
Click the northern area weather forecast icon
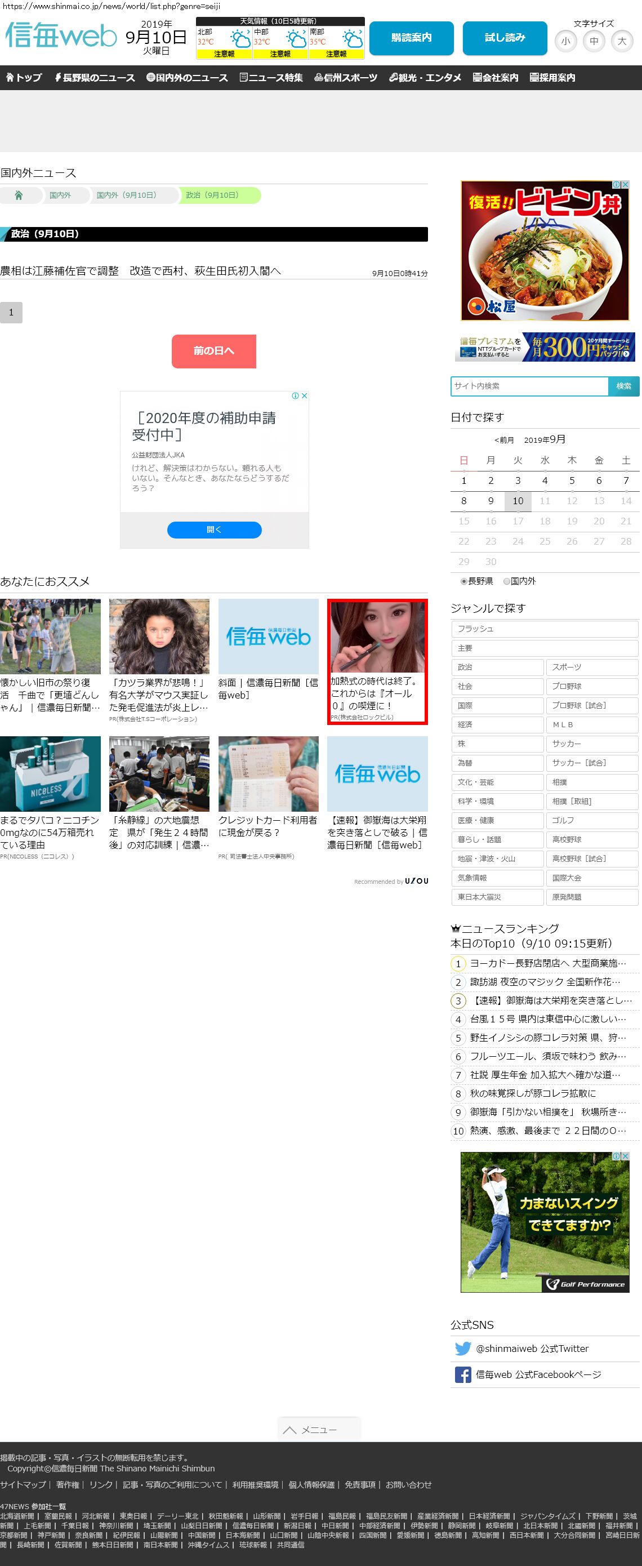(x=239, y=40)
